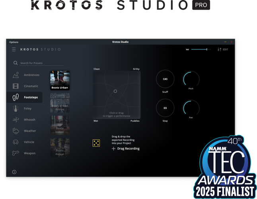This screenshot has height=199, width=257.
Task: Minimize the Krotos Studio window
Action: (x=225, y=42)
